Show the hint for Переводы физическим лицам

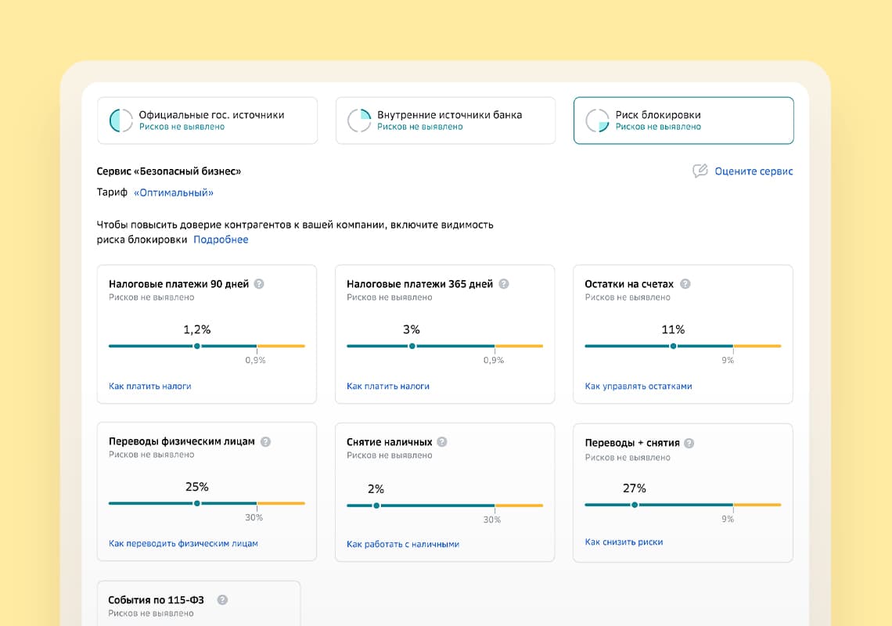[265, 441]
